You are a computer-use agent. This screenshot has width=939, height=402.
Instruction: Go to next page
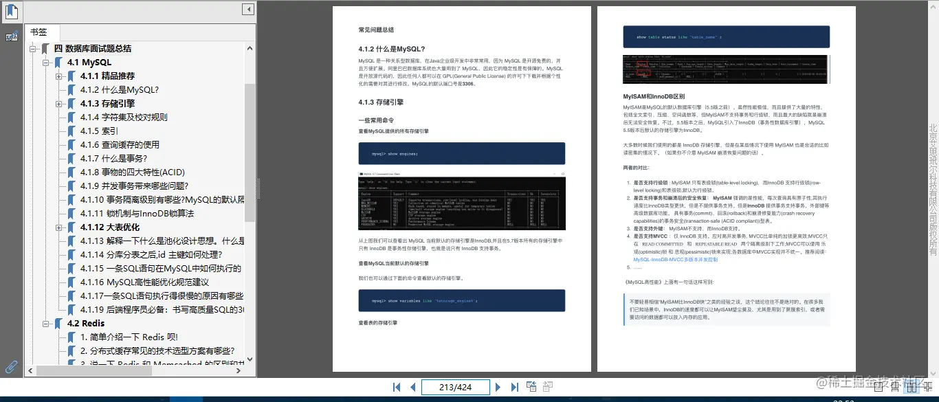[498, 387]
